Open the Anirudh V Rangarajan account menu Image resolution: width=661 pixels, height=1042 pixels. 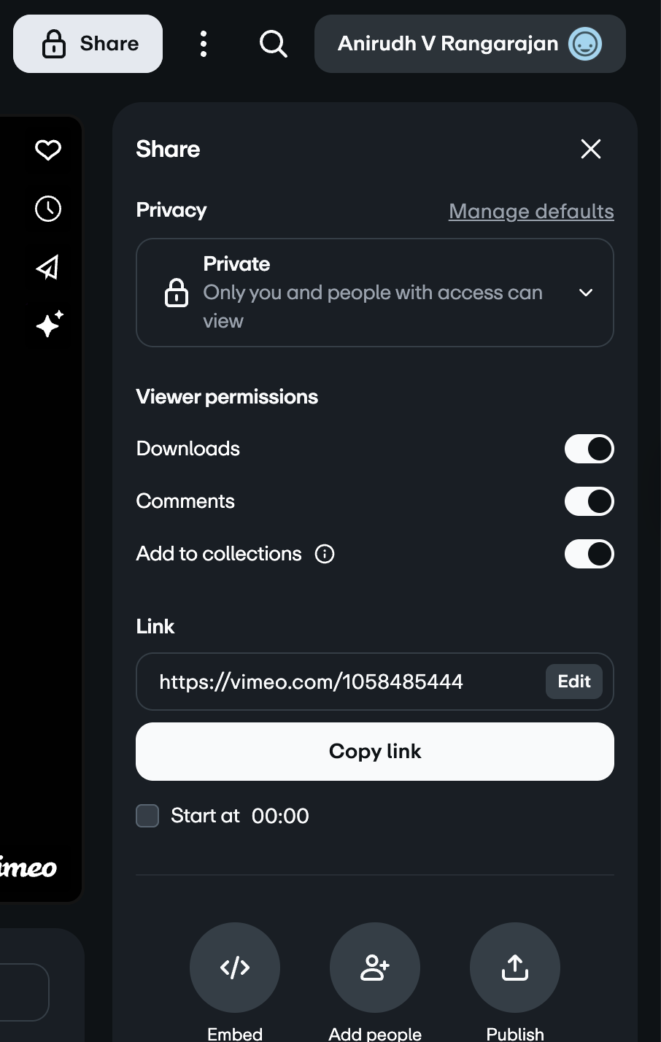coord(469,44)
